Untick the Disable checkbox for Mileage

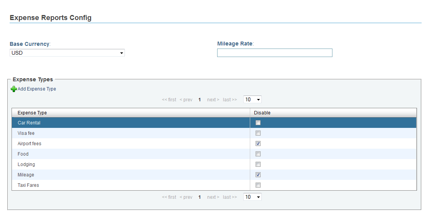pos(258,175)
